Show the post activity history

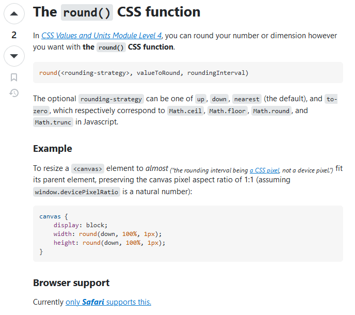[x=14, y=93]
